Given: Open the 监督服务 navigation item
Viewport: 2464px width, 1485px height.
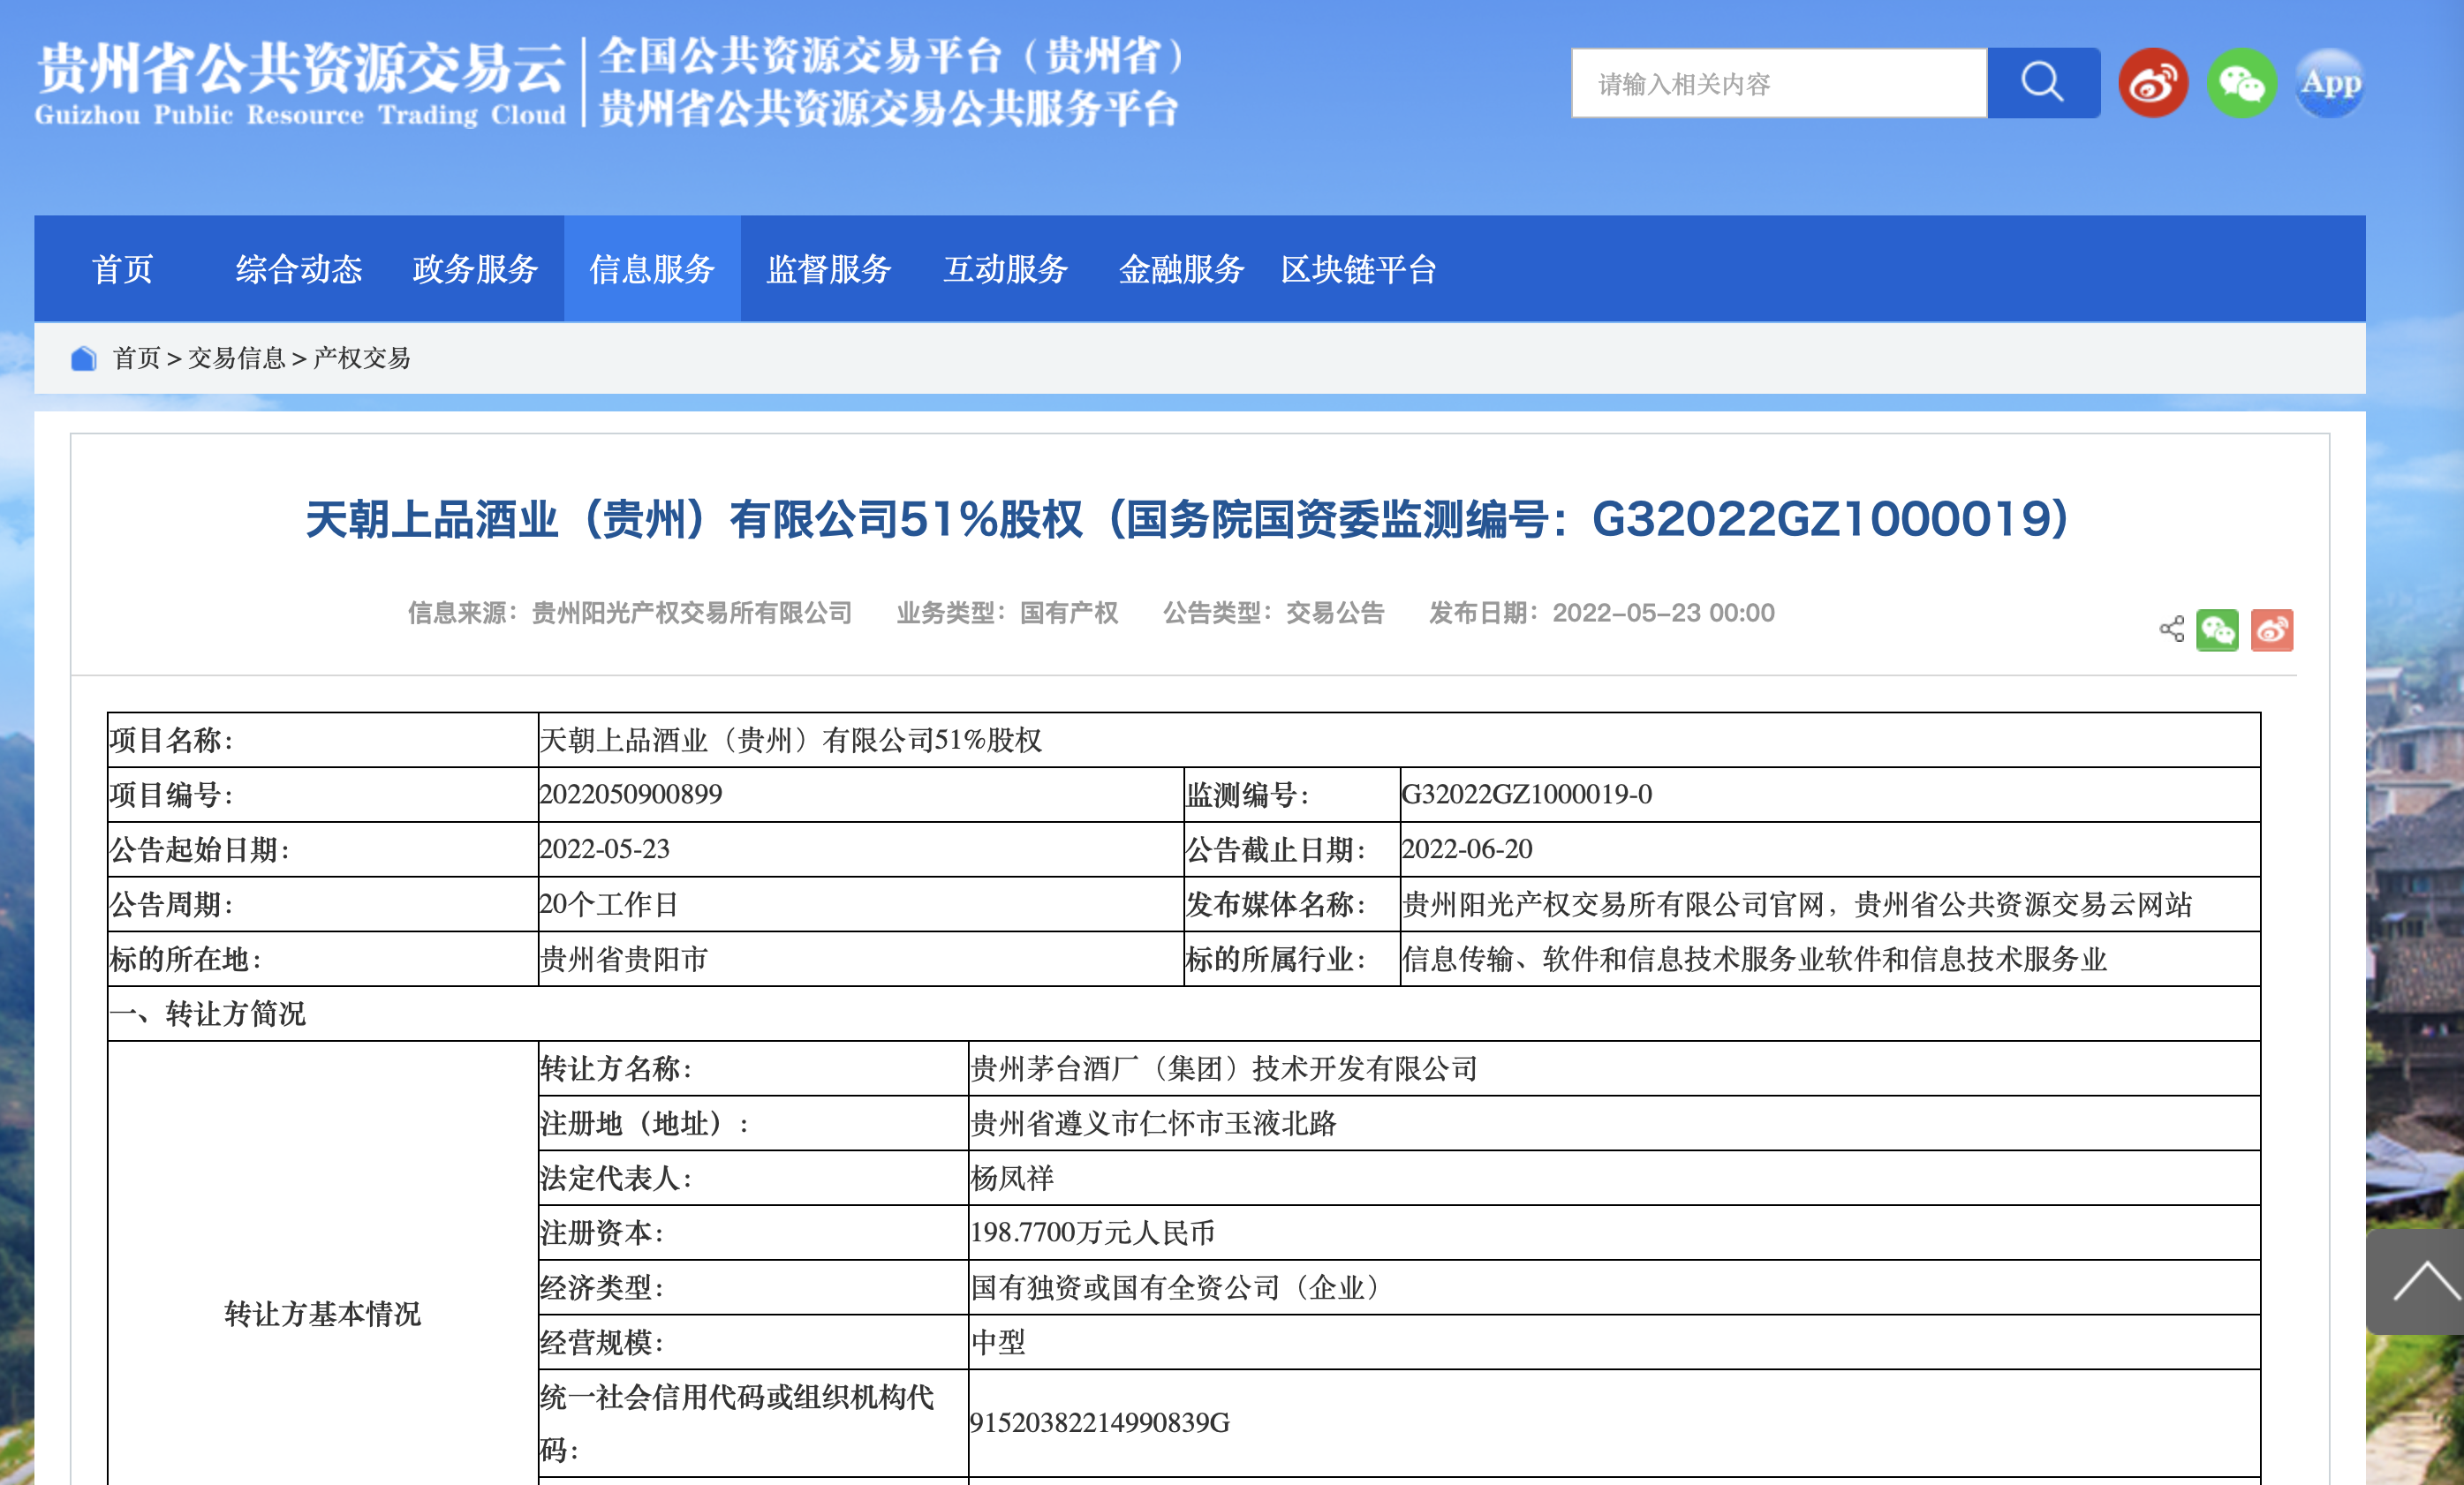Looking at the screenshot, I should click(828, 269).
